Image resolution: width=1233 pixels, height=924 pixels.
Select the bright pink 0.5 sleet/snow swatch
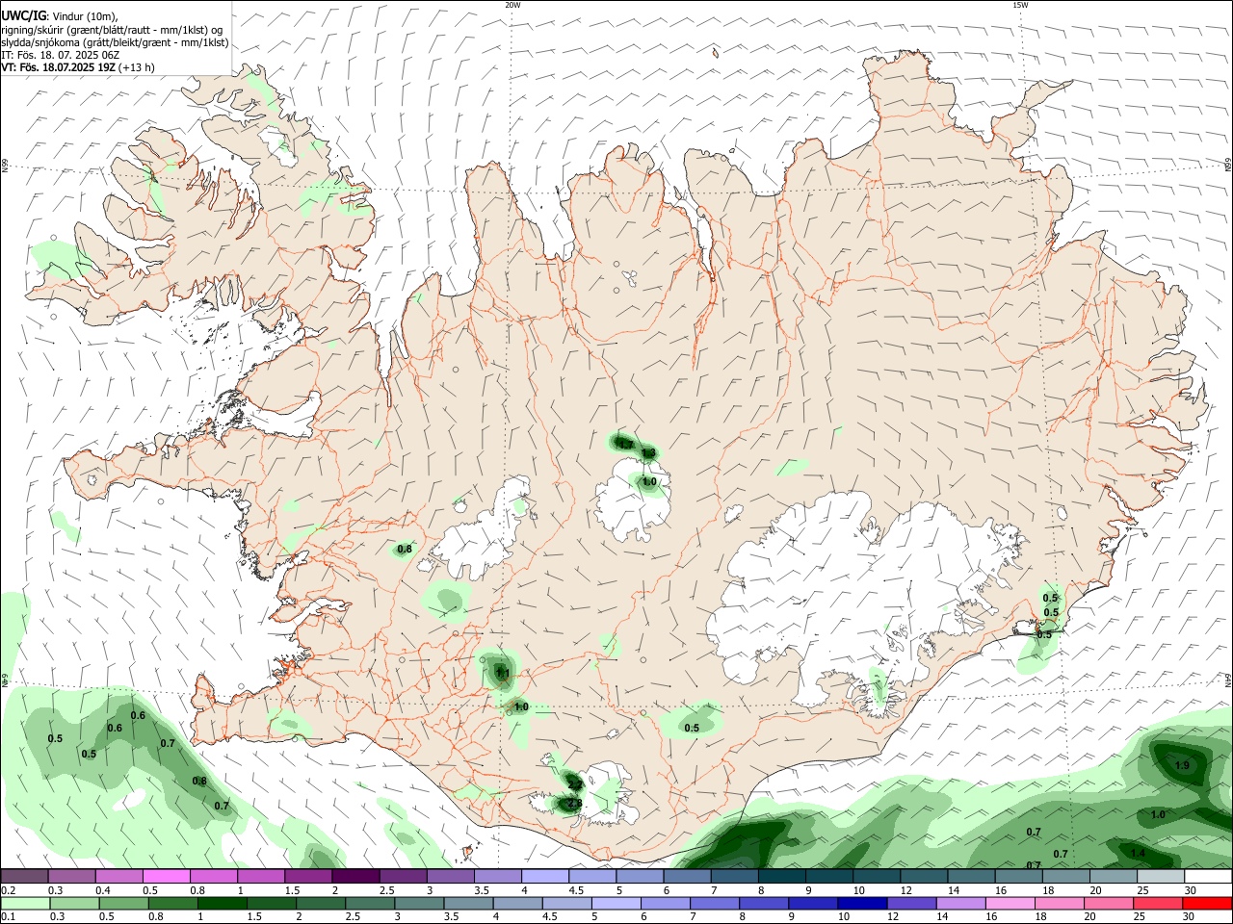[166, 876]
